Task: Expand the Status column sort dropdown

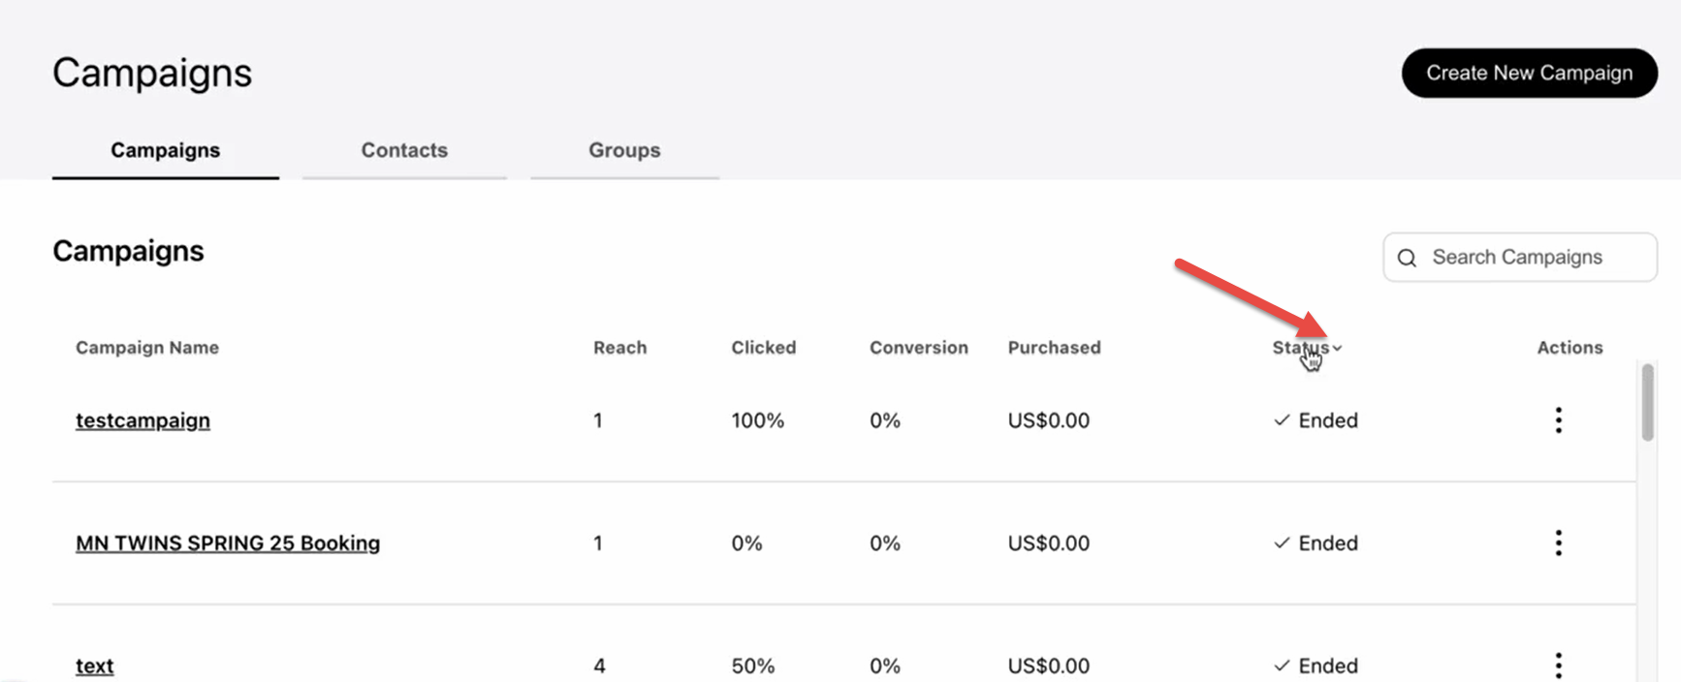Action: pyautogui.click(x=1337, y=348)
